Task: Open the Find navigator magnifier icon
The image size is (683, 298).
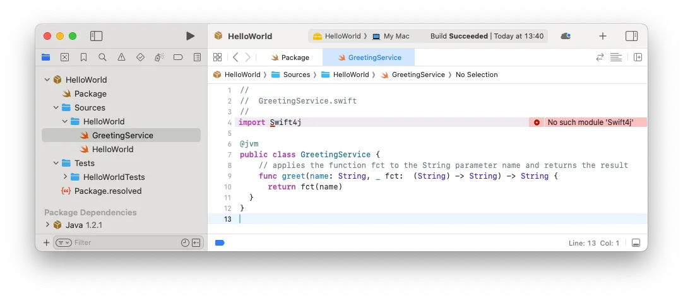Action: [102, 57]
